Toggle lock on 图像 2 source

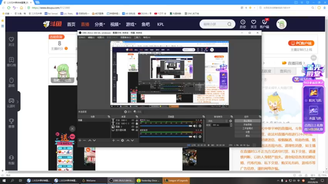pos(137,127)
